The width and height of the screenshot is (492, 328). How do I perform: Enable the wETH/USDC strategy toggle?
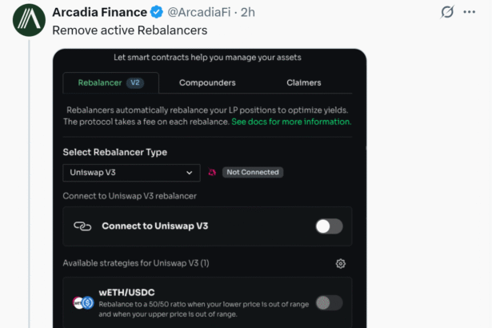click(x=328, y=302)
